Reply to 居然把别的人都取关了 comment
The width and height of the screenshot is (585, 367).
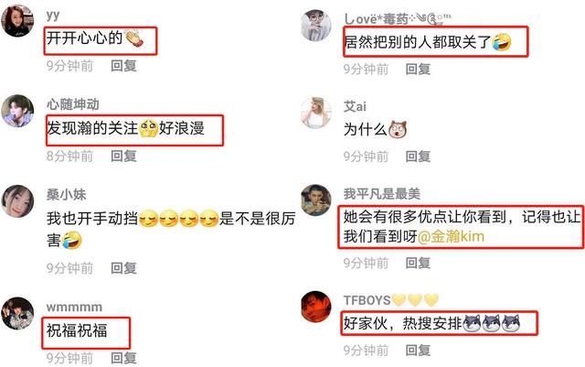click(x=418, y=70)
